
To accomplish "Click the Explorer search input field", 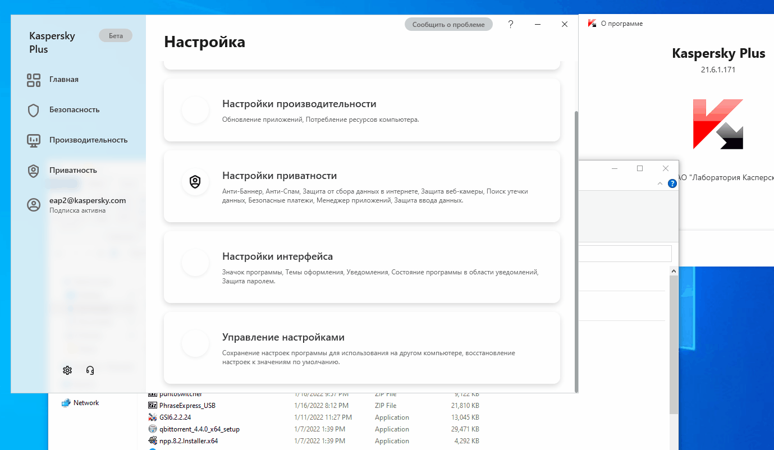I will click(x=625, y=254).
